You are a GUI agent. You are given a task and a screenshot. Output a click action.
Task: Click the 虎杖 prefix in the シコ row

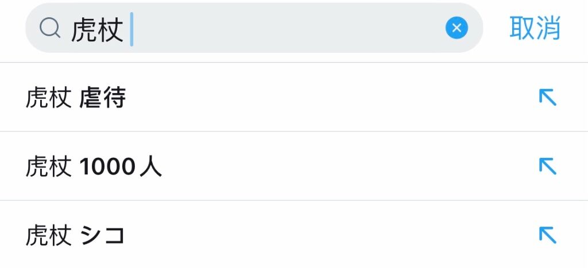coord(48,236)
